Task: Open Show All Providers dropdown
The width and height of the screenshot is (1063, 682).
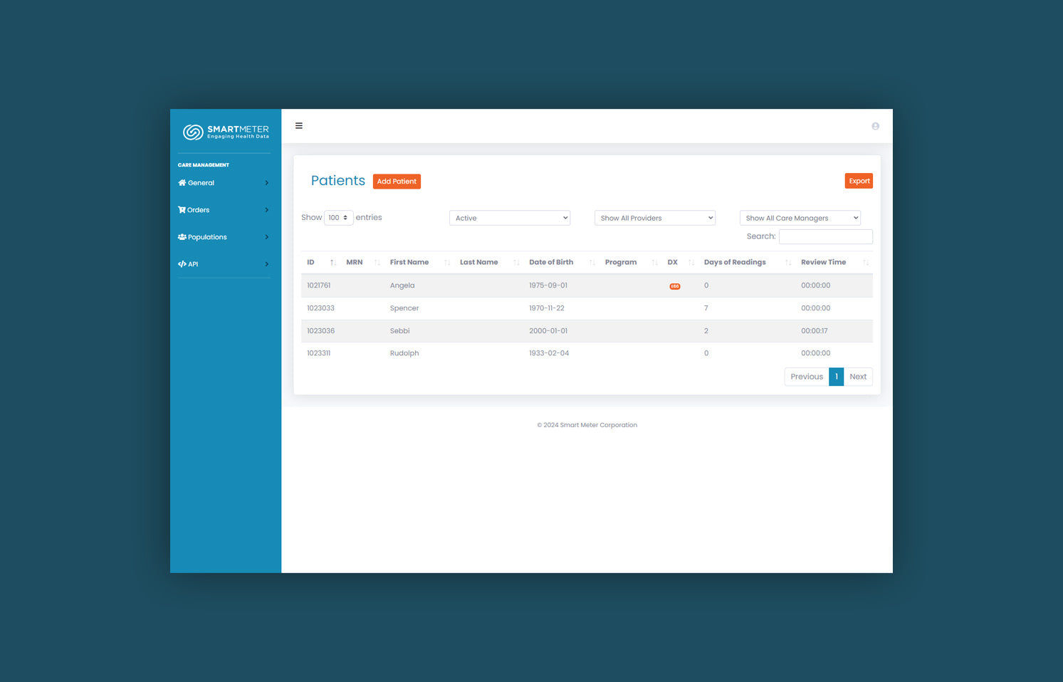Action: pyautogui.click(x=654, y=218)
